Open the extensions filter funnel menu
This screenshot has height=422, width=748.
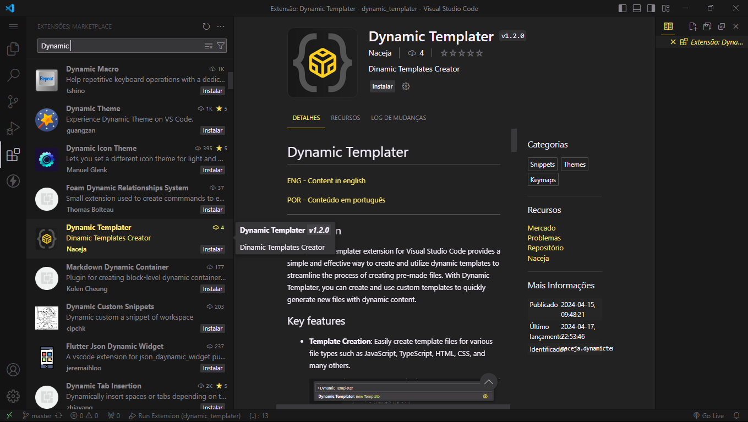(220, 45)
